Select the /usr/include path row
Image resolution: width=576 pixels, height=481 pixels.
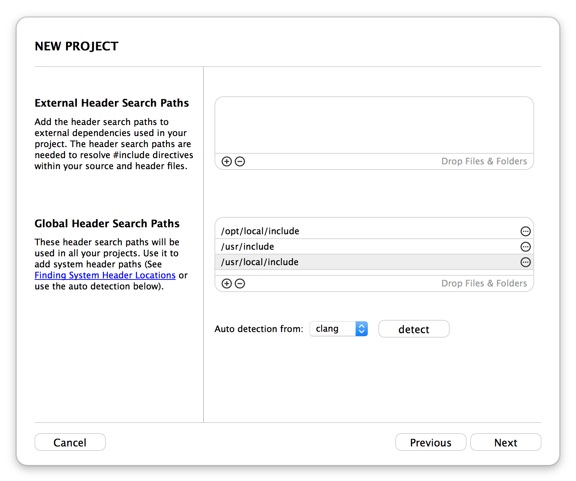[x=374, y=247]
